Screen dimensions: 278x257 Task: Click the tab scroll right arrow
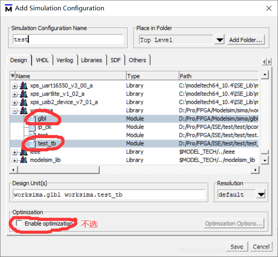pyautogui.click(x=269, y=62)
